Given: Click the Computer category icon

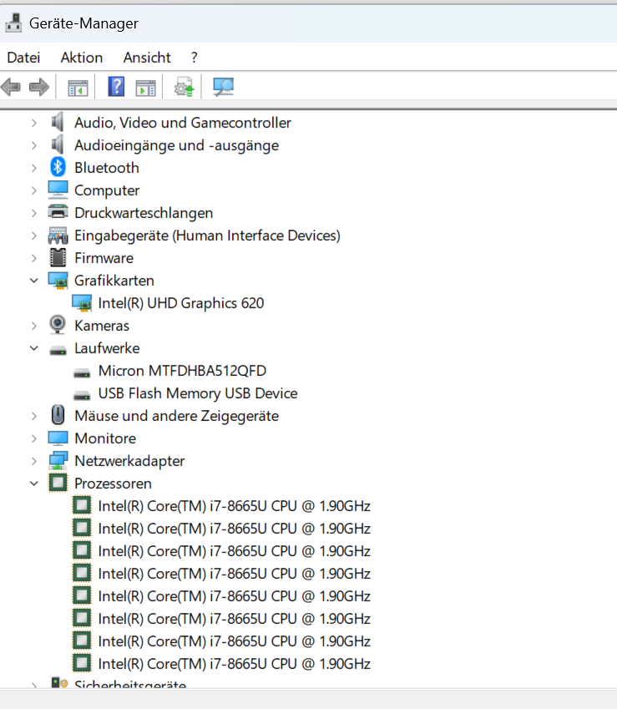Looking at the screenshot, I should tap(58, 190).
